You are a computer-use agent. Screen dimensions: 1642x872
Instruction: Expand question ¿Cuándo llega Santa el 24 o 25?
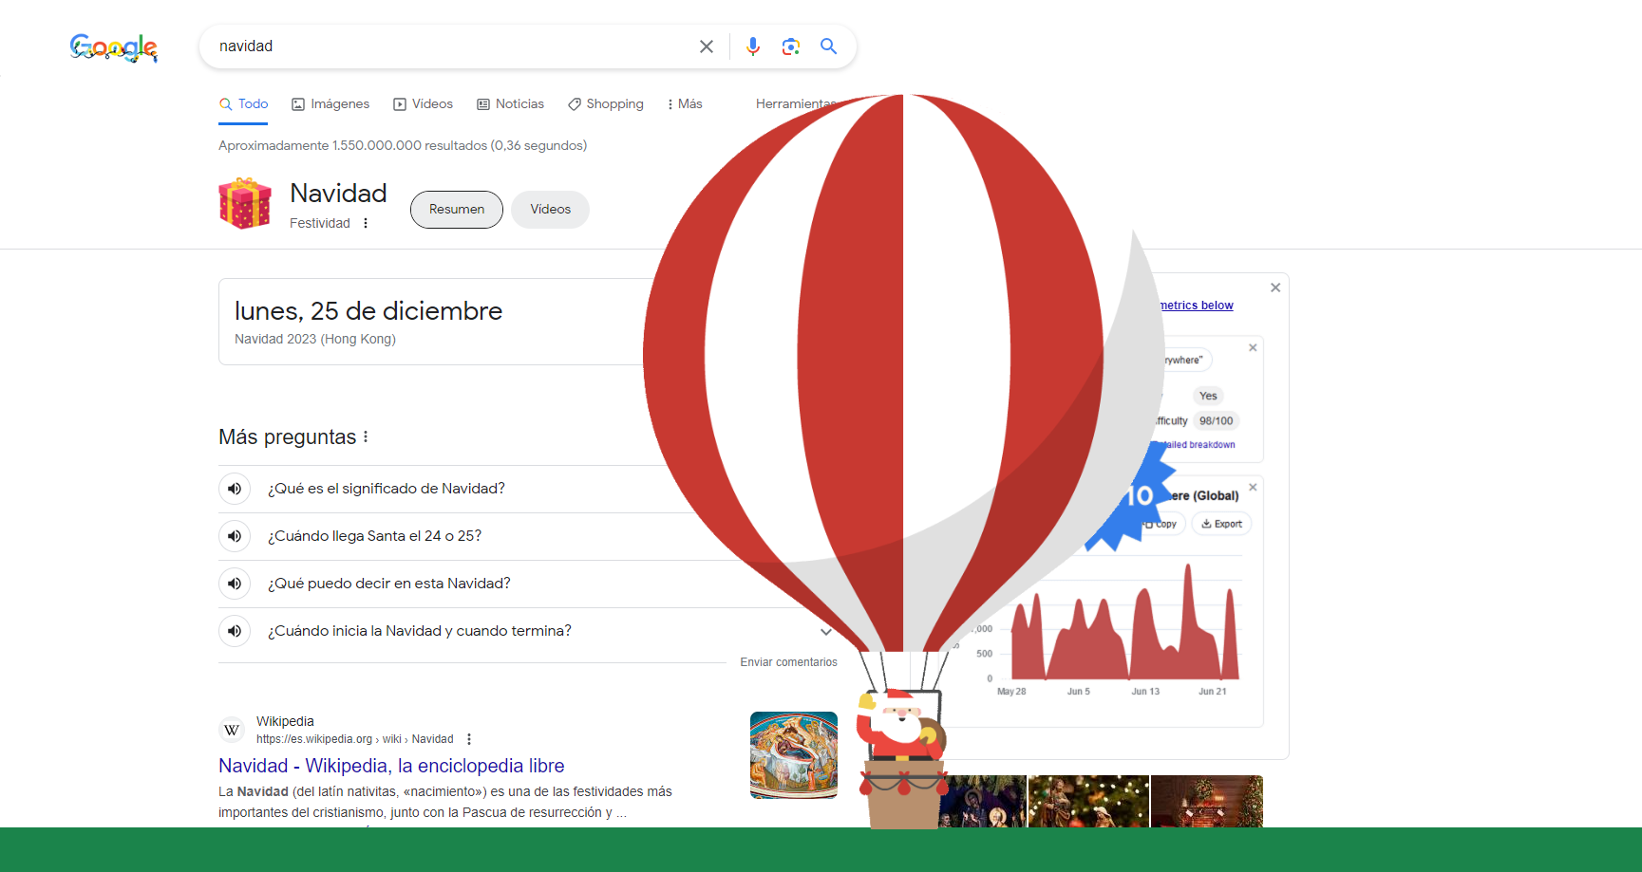click(375, 536)
